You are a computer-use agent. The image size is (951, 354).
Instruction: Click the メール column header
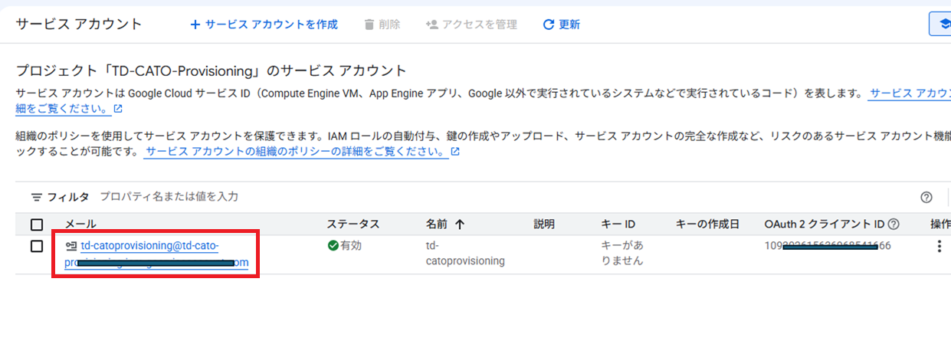pos(80,225)
